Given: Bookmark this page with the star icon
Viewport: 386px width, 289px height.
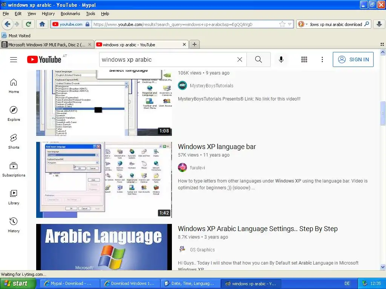Looking at the screenshot, I should pos(282,24).
